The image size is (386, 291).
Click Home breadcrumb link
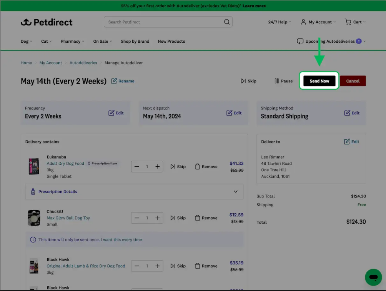click(x=27, y=63)
